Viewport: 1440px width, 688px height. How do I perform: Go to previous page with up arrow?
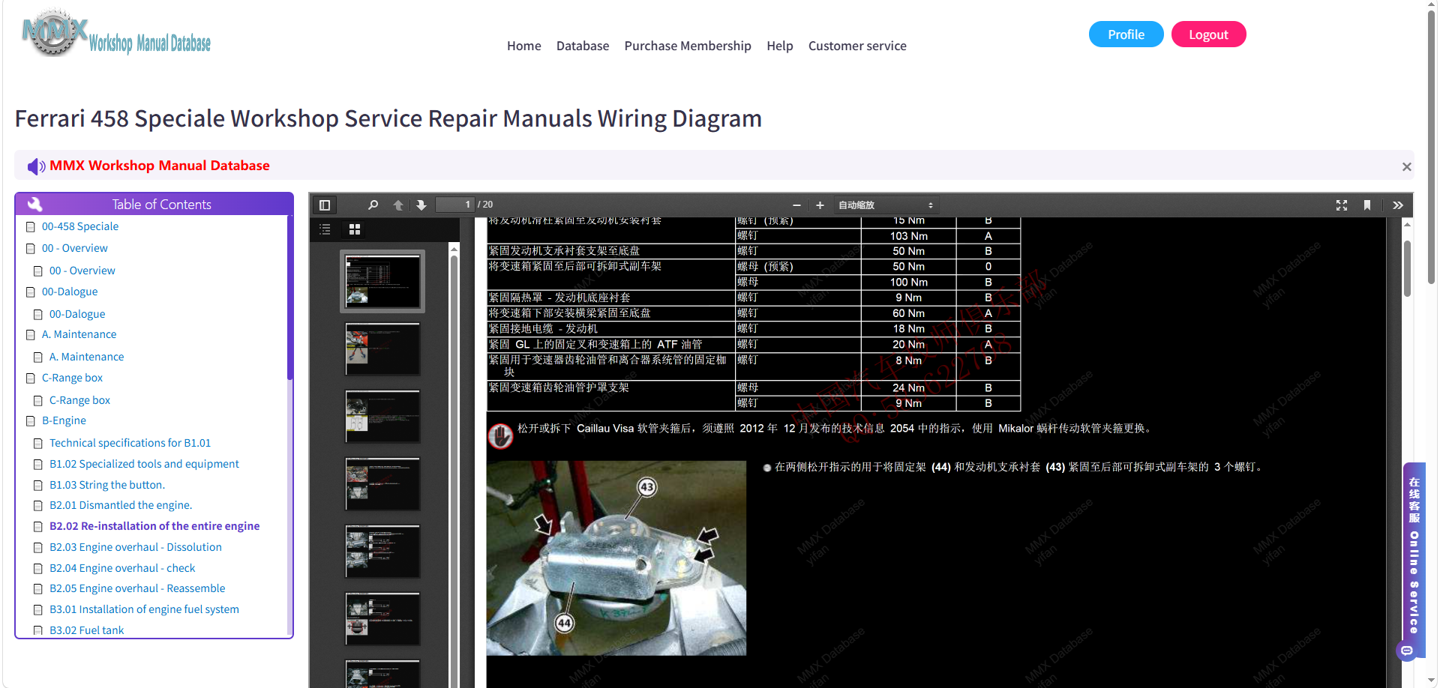[x=398, y=205]
